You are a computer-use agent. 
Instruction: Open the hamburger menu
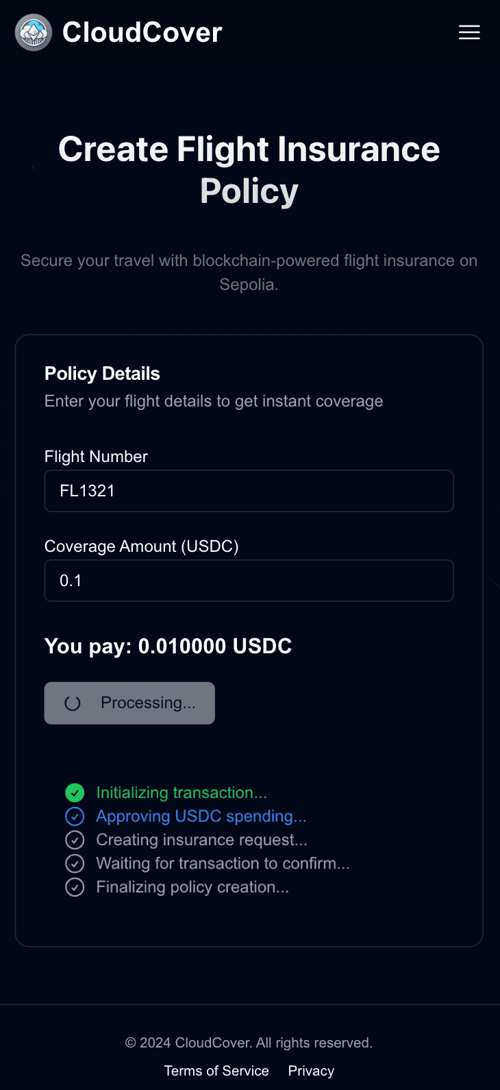pos(469,32)
